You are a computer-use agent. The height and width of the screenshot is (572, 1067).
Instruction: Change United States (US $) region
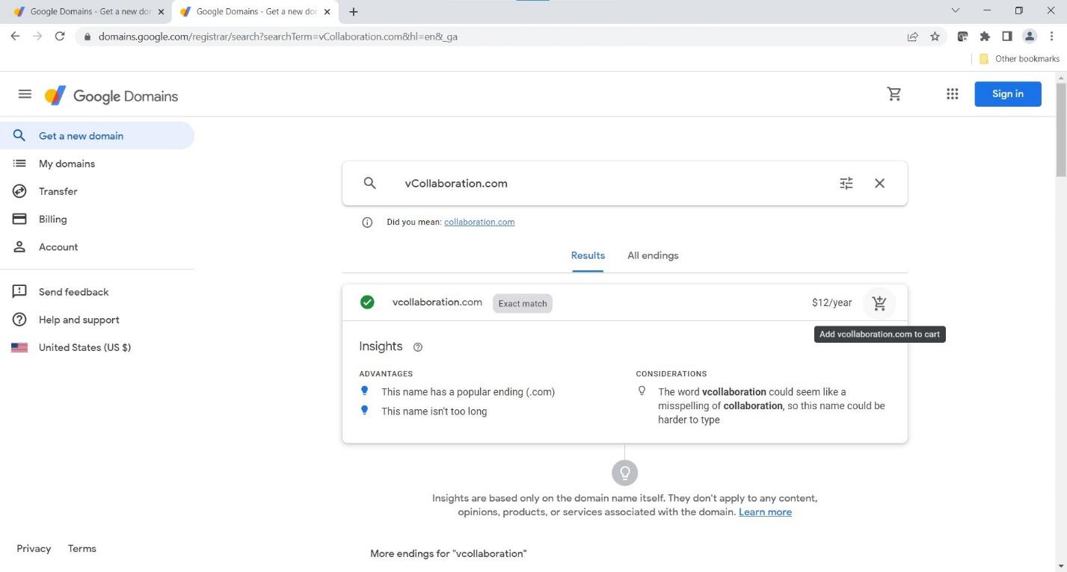(x=97, y=347)
